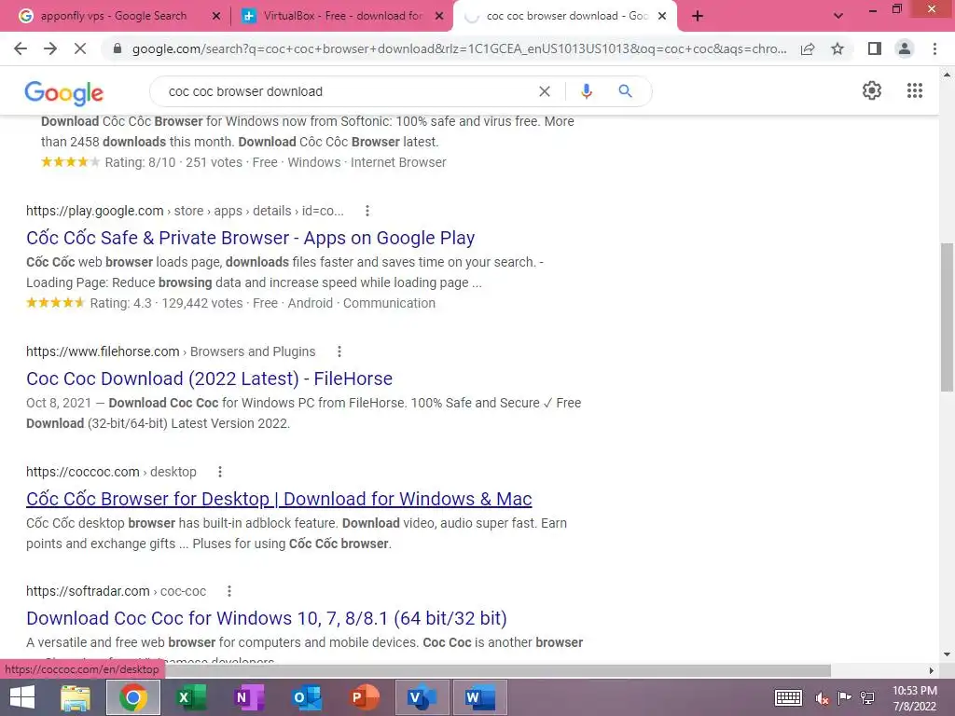This screenshot has height=716, width=955.
Task: Go to the Google logo homepage
Action: (x=64, y=92)
